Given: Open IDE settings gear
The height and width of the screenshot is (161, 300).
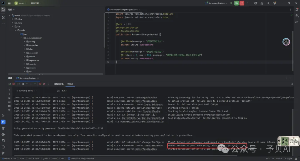Looking at the screenshot, I should pos(274,3).
